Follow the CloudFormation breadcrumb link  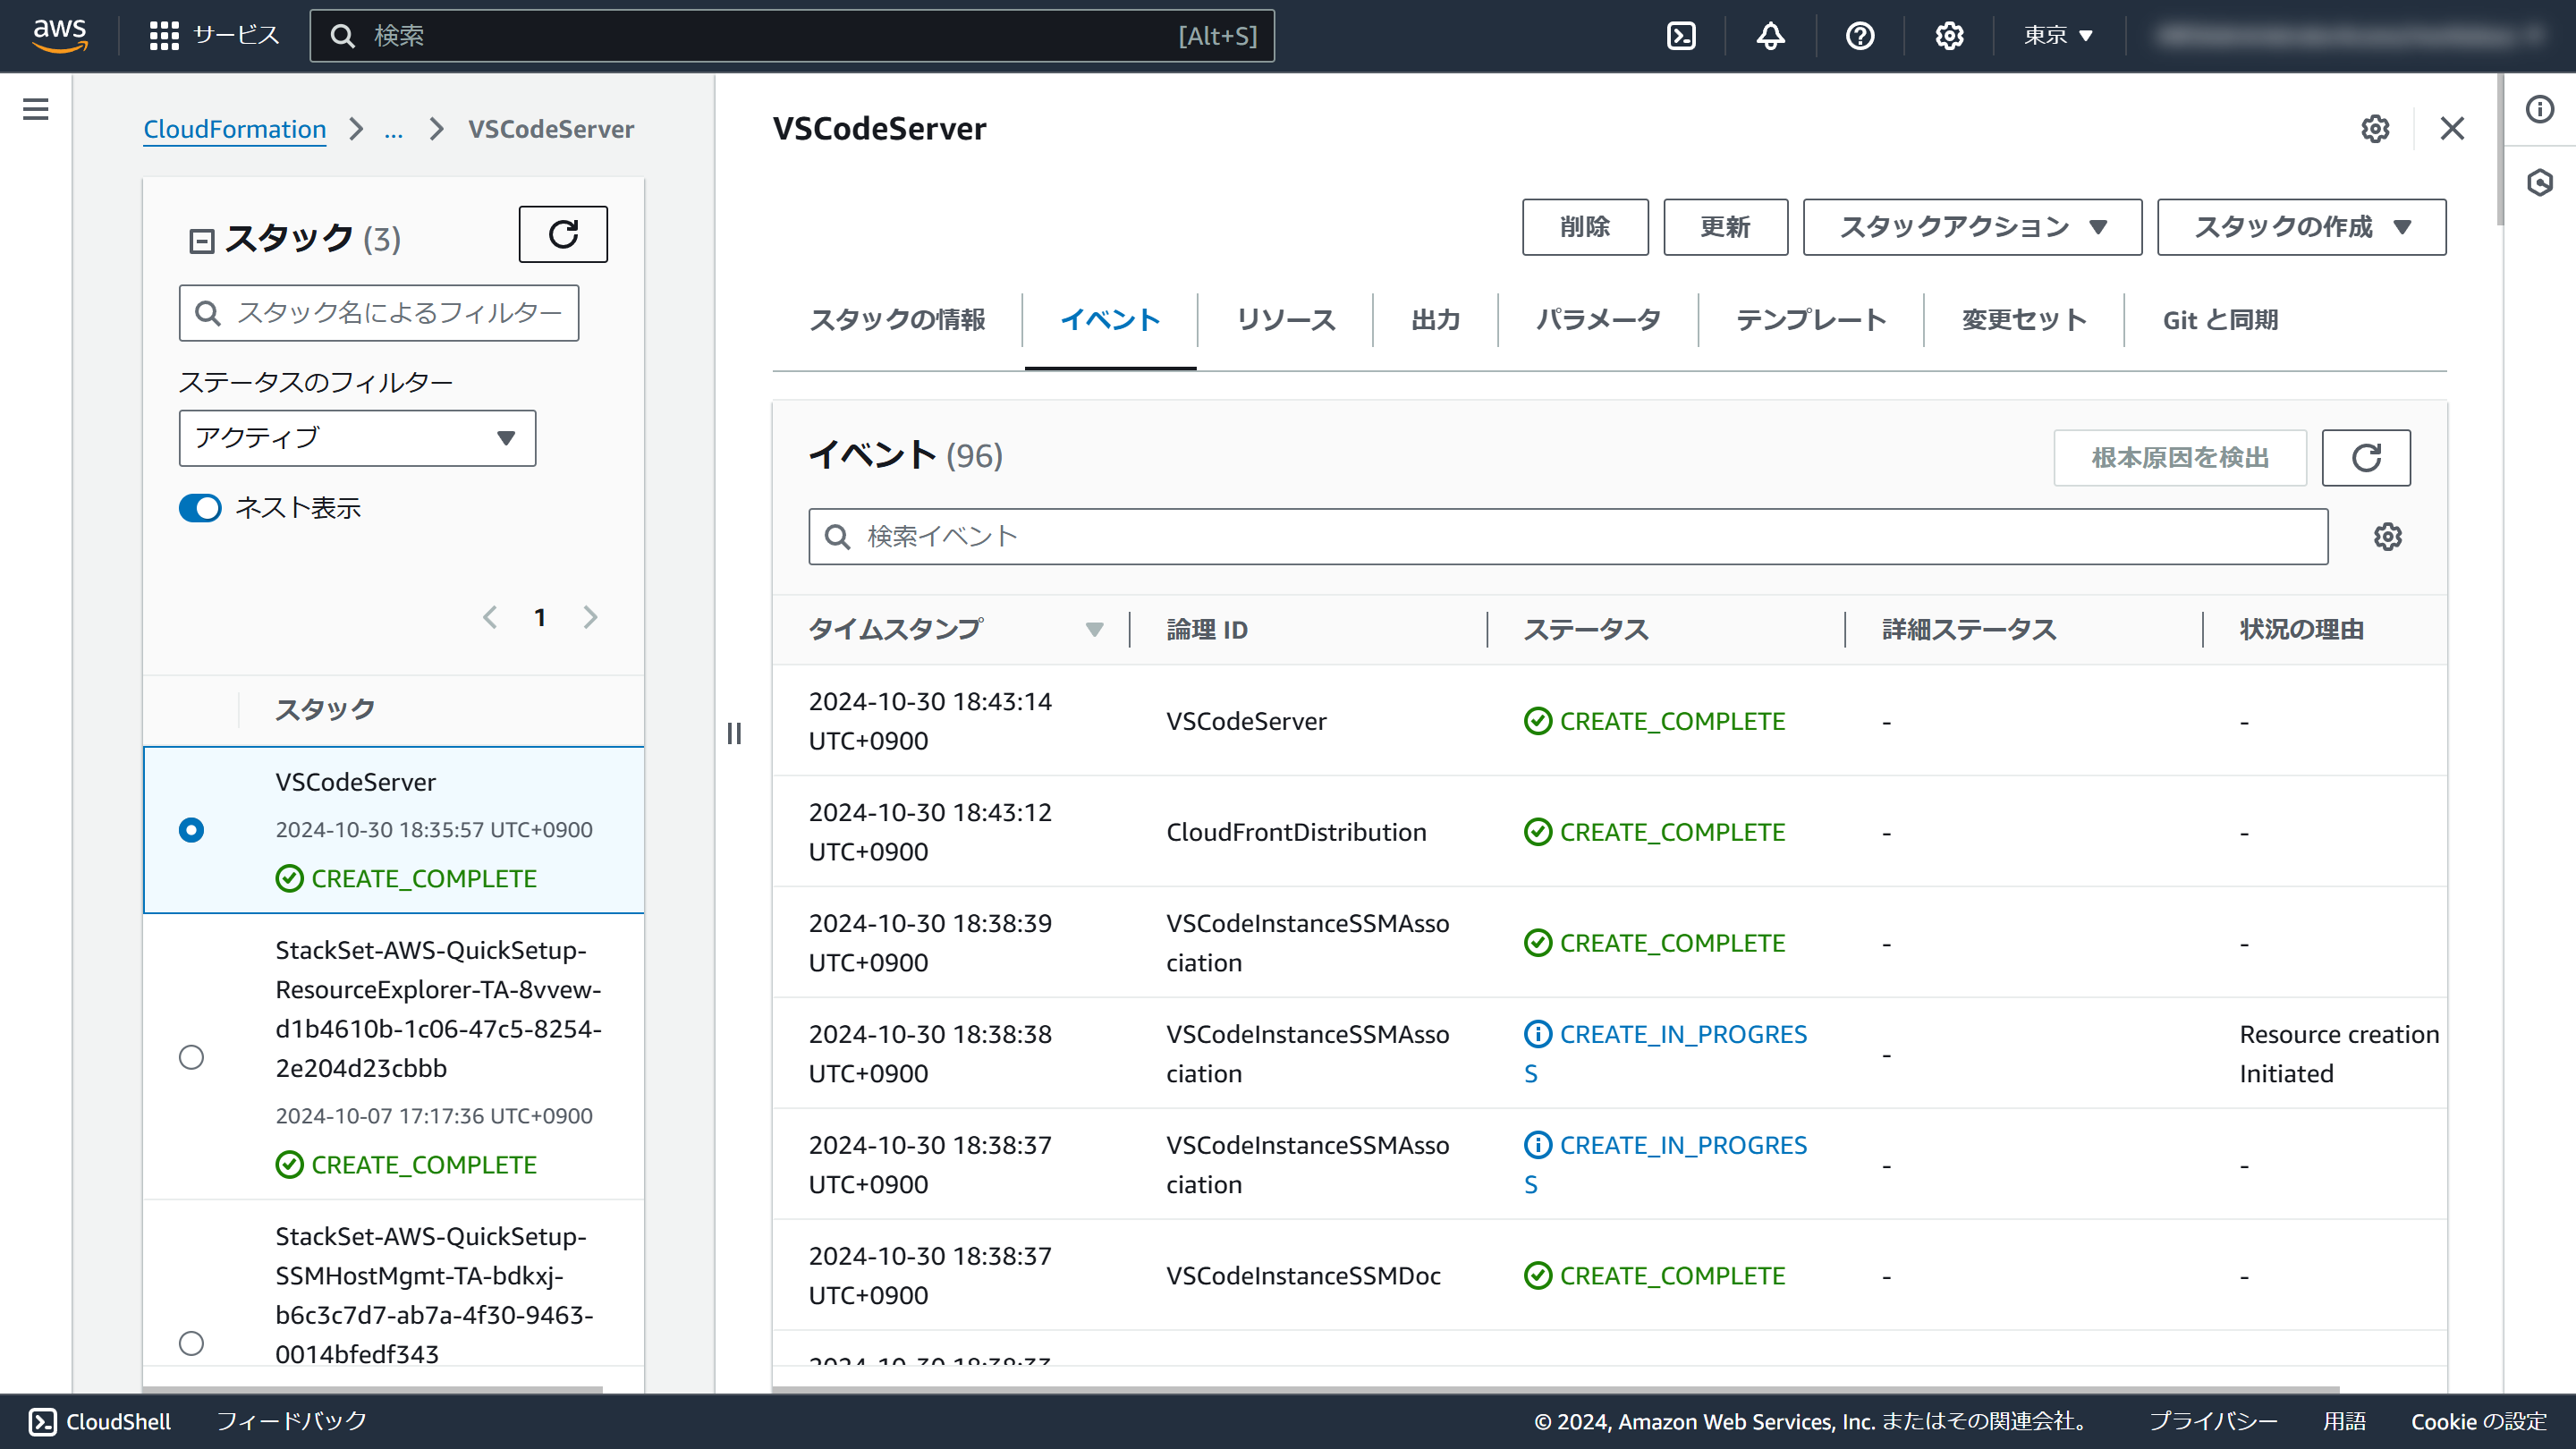234,129
